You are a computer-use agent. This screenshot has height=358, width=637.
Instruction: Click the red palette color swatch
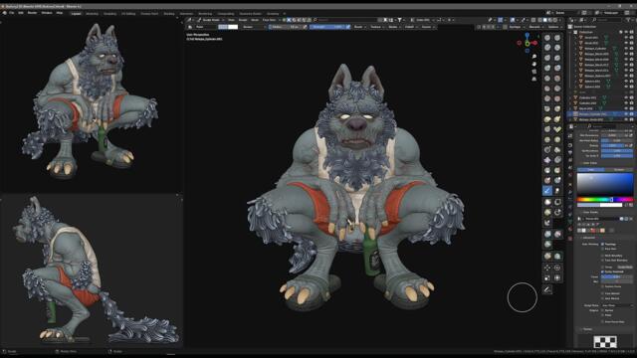[x=593, y=231]
